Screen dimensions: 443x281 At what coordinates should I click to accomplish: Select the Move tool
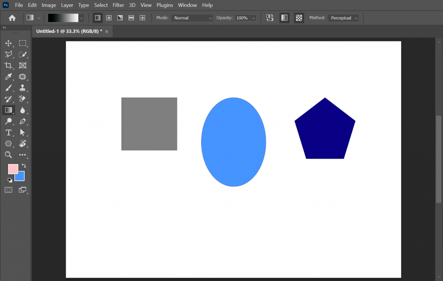9,43
